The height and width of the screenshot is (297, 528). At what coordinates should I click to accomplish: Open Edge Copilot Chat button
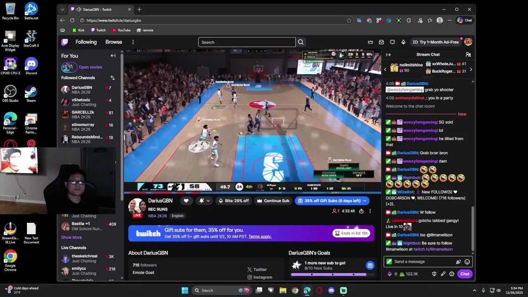[x=464, y=20]
